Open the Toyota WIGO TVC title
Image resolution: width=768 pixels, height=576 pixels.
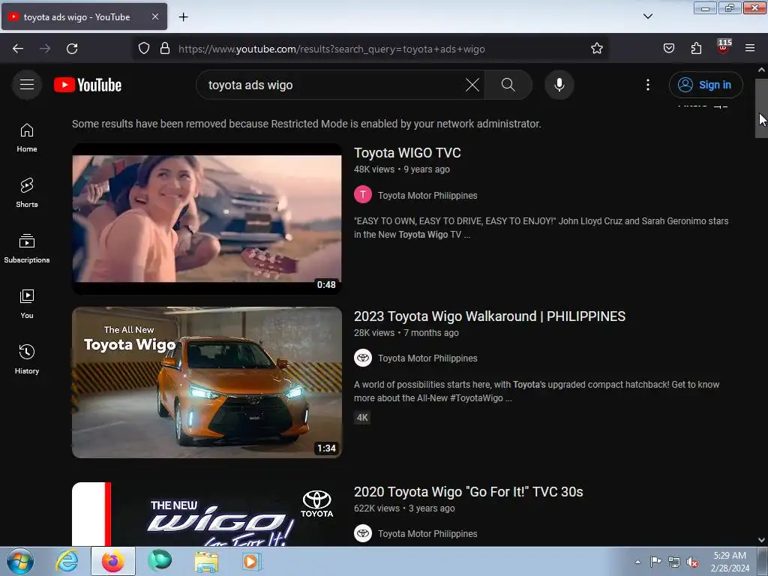point(407,153)
